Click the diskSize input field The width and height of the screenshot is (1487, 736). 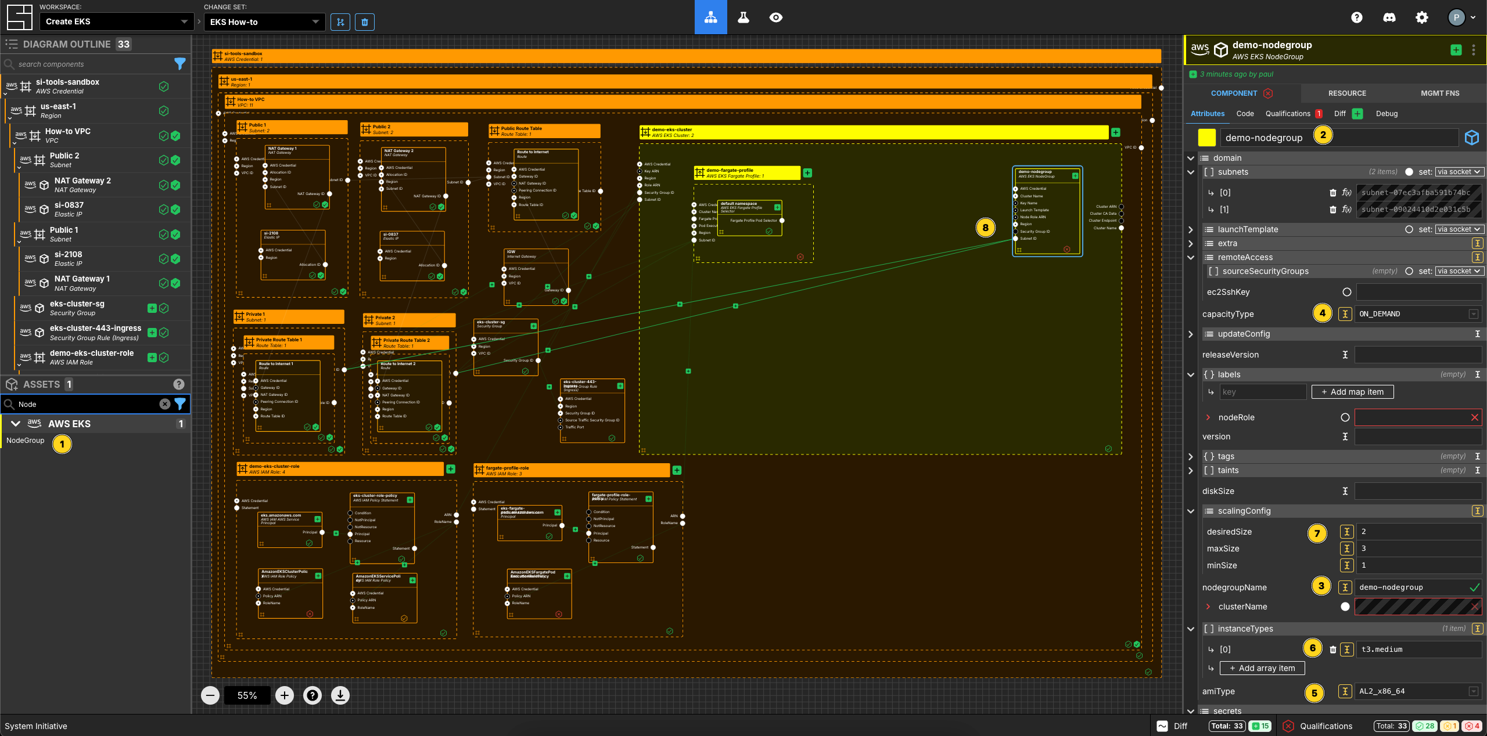point(1418,491)
